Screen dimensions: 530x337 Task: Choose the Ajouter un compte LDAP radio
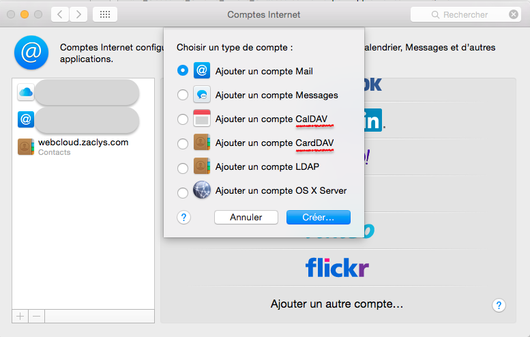[x=182, y=167]
